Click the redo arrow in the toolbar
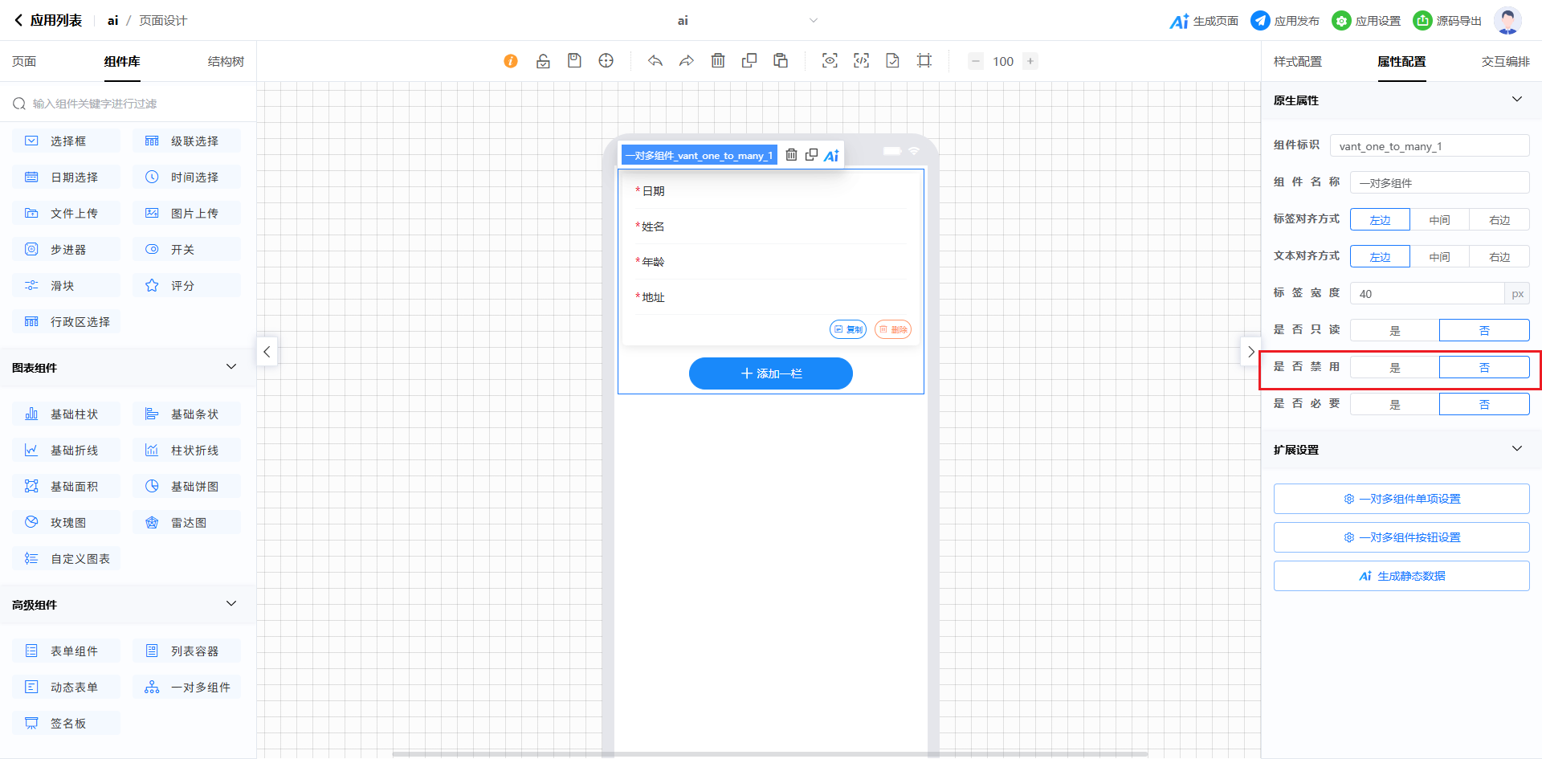The height and width of the screenshot is (759, 1542). click(686, 61)
